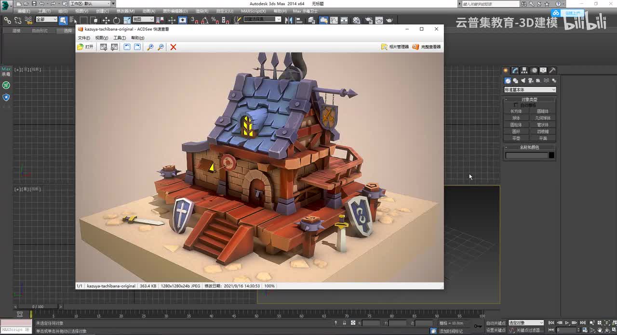Select the Lights category icon
Image resolution: width=617 pixels, height=335 pixels.
pyautogui.click(x=523, y=81)
